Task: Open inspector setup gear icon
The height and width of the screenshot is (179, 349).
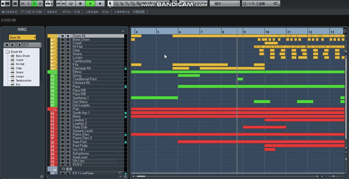Action: [x=42, y=176]
